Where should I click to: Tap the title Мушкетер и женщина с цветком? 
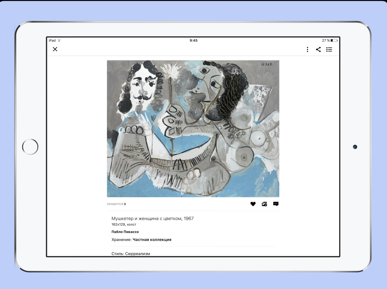152,218
